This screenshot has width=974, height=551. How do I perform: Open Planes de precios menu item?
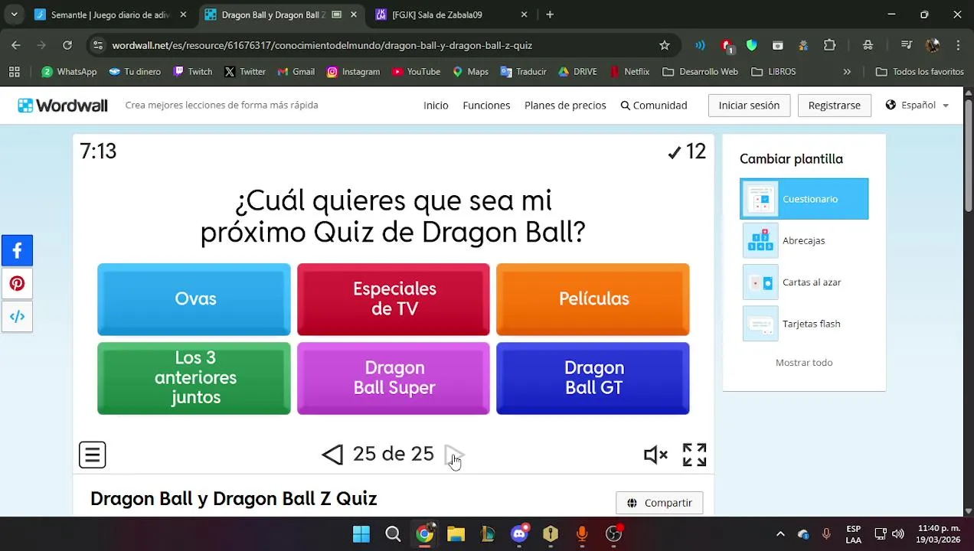565,106
